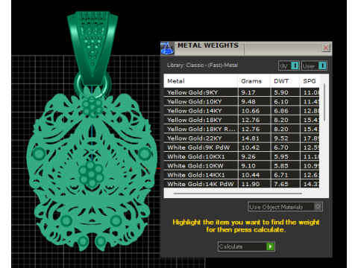This screenshot has width=358, height=268.
Task: Click the Metal Weights title bar
Action: tap(246, 48)
